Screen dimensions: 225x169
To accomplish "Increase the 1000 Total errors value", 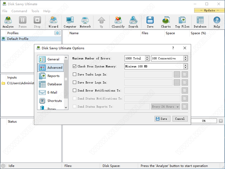I will 147,57.
